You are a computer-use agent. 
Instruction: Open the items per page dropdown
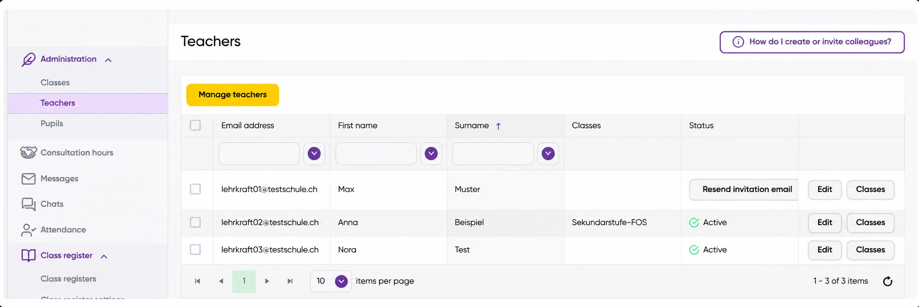[x=341, y=281]
